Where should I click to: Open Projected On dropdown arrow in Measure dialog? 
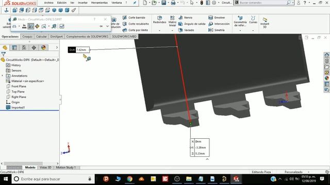coord(49,26)
